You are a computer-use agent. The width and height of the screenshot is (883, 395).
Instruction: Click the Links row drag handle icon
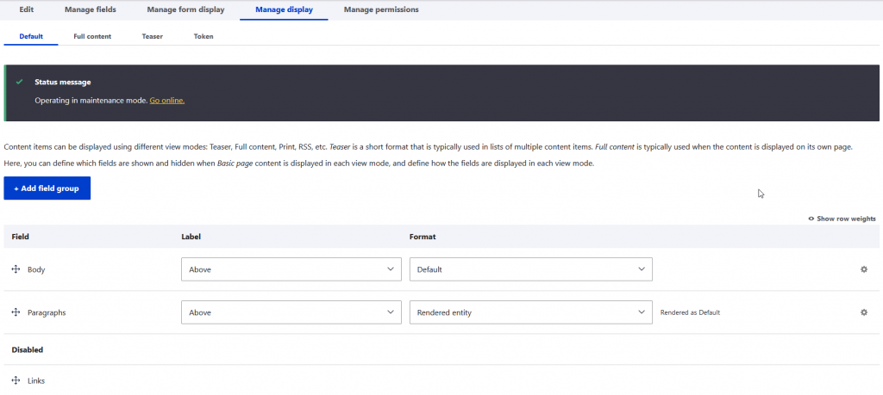pos(16,380)
